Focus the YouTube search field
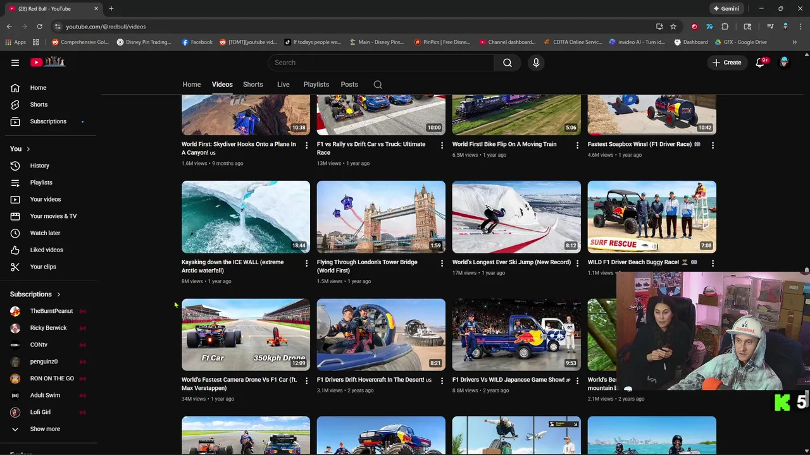810x455 pixels. click(381, 63)
